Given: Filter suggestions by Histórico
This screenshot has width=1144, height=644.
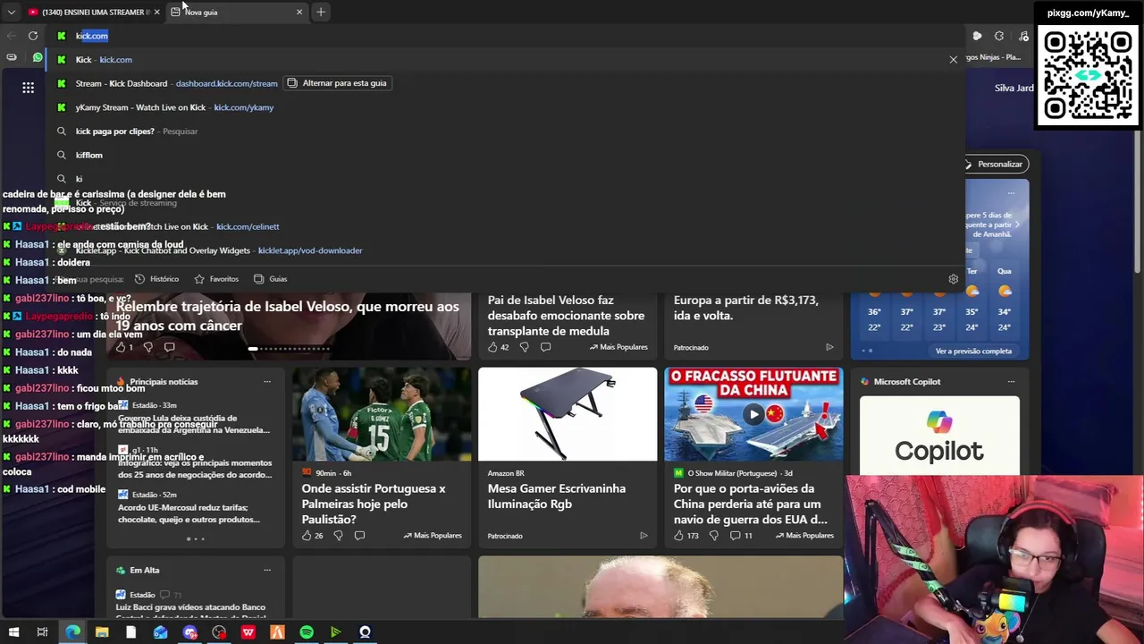Looking at the screenshot, I should pyautogui.click(x=157, y=279).
